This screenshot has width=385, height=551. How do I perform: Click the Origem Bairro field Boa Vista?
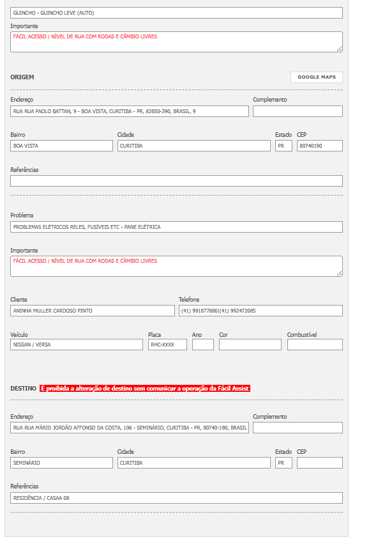point(61,146)
